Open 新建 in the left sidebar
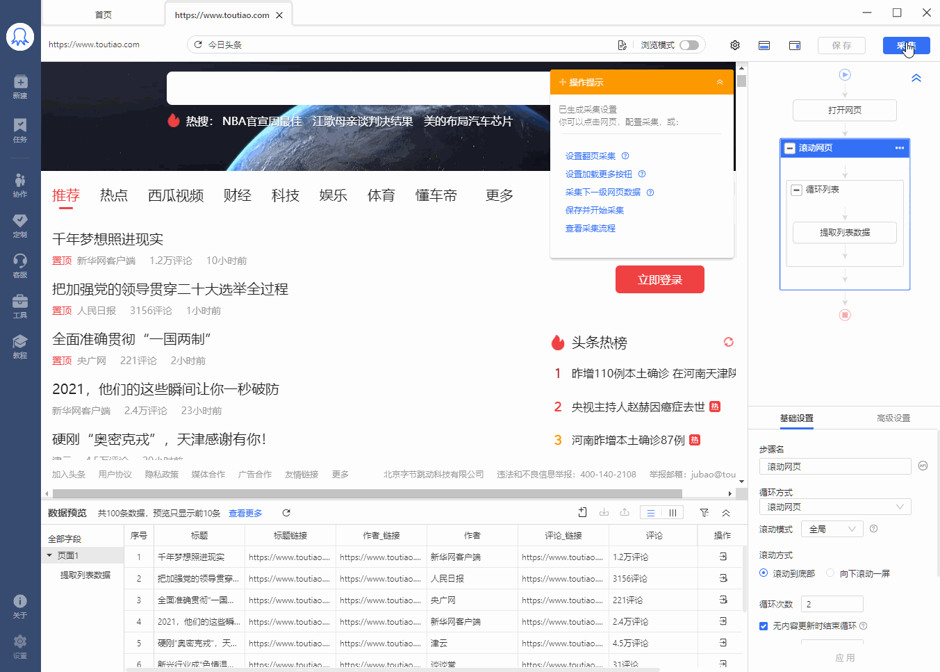Image resolution: width=940 pixels, height=672 pixels. (x=20, y=86)
